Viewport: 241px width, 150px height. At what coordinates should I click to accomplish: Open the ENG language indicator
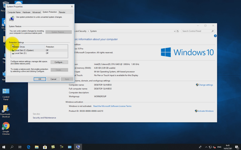pos(219,147)
